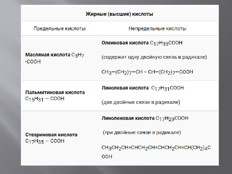Click the Линолевая кислота heading
The width and height of the screenshot is (232, 174).
tap(125, 88)
